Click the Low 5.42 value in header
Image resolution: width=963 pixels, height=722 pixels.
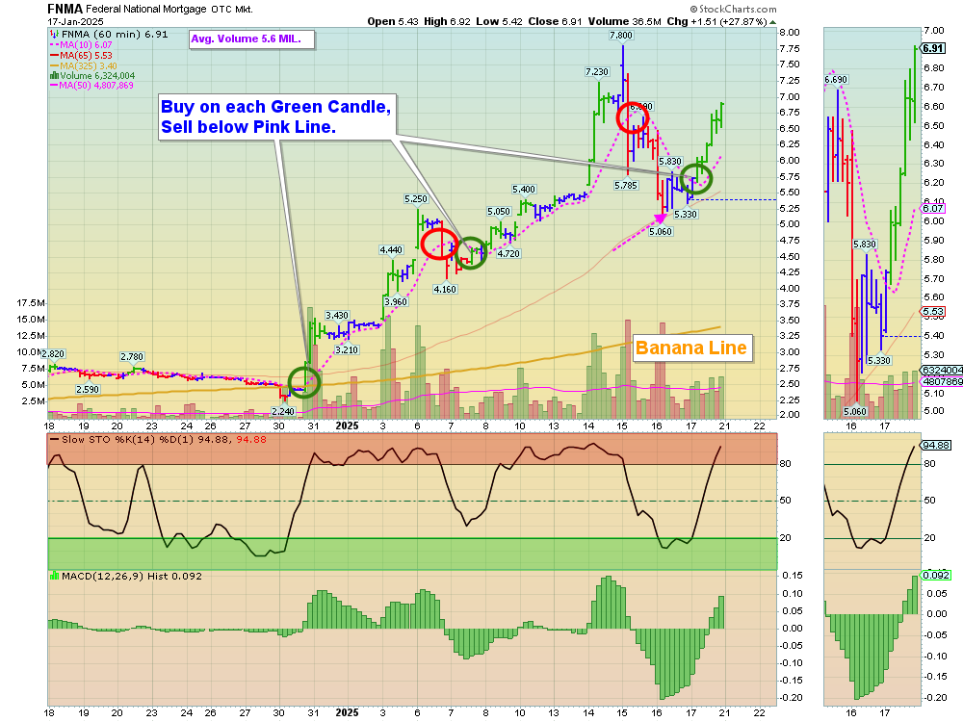[x=499, y=21]
